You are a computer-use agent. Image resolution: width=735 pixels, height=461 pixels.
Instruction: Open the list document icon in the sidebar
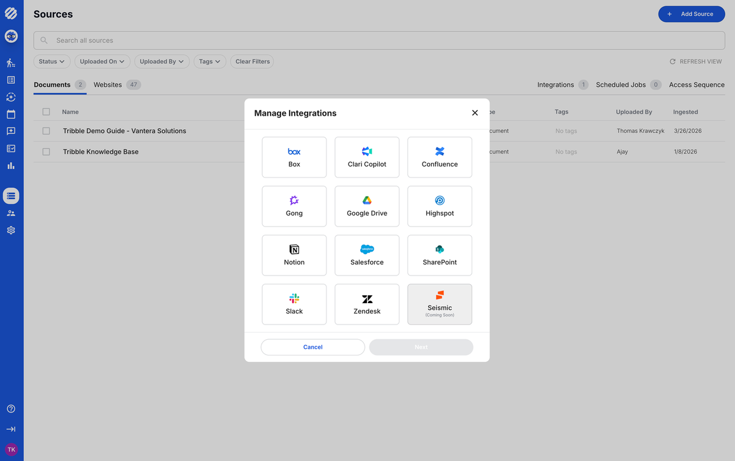pos(11,80)
